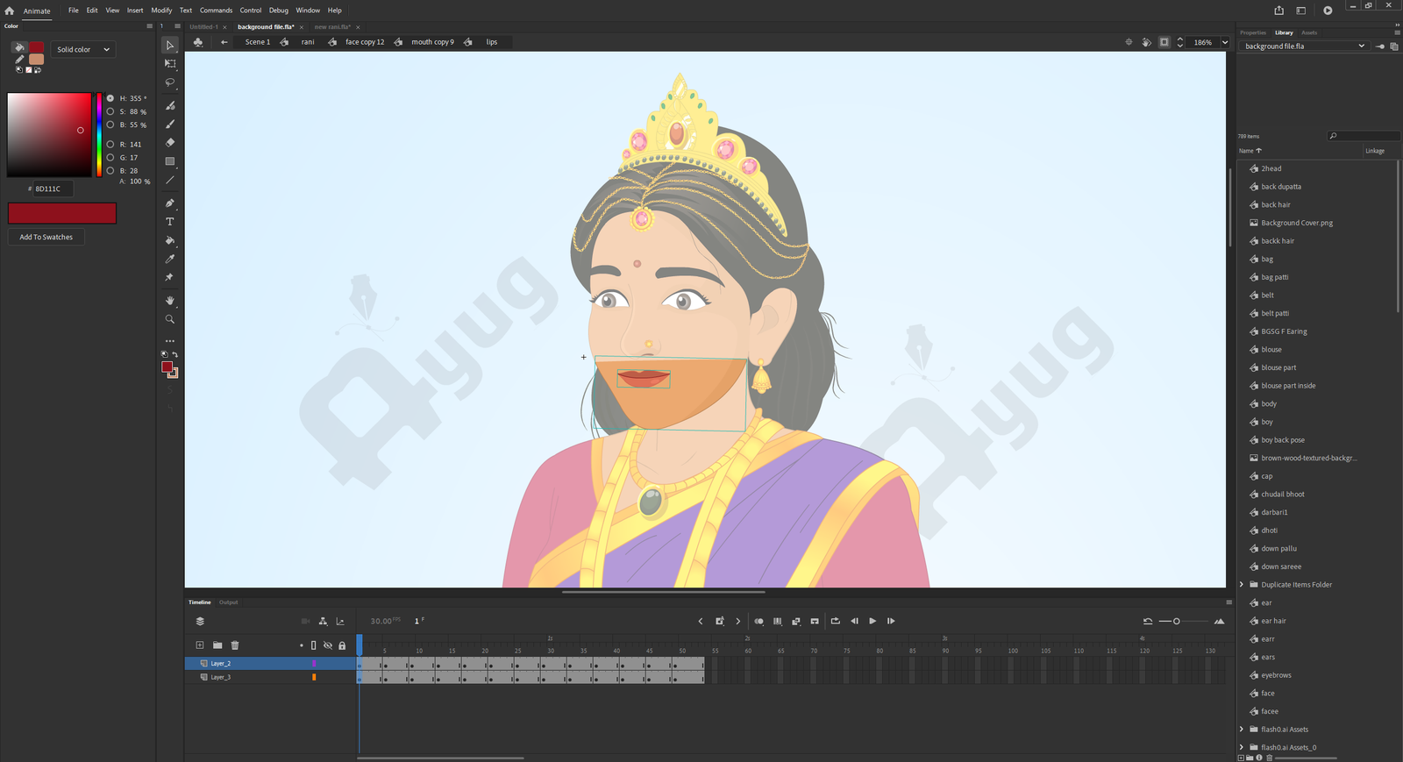Select the Saturation radio button
The width and height of the screenshot is (1403, 762).
pyautogui.click(x=110, y=111)
